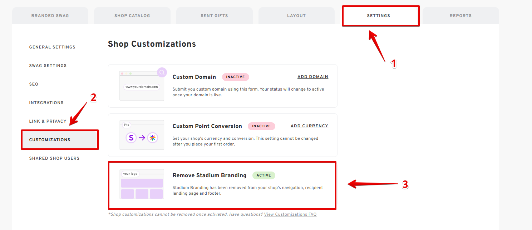The image size is (532, 230).
Task: Click the magnifier icon on domain illustration
Action: tap(162, 72)
